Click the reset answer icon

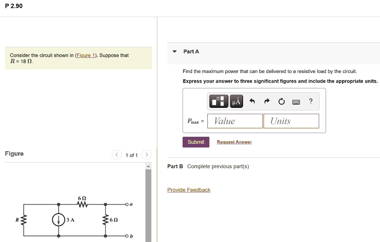(x=281, y=101)
